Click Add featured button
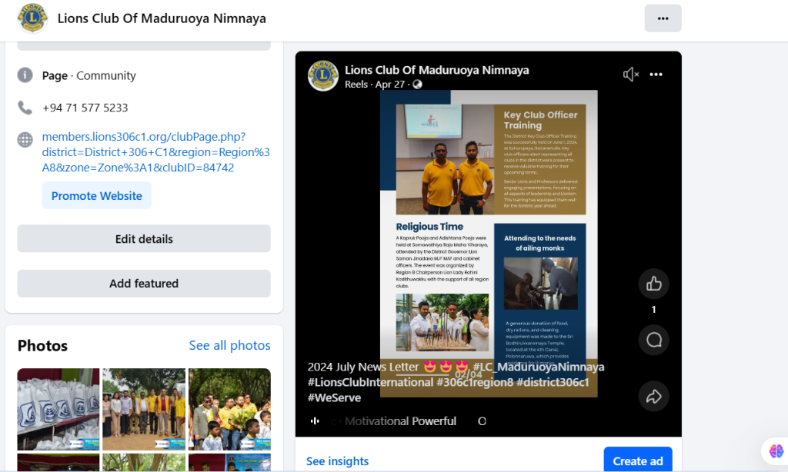 [144, 283]
